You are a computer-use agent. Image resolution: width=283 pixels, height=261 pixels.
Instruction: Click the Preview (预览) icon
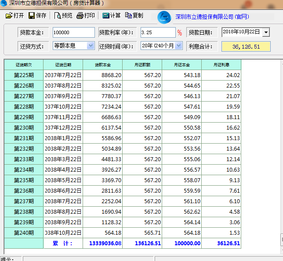coord(58,16)
